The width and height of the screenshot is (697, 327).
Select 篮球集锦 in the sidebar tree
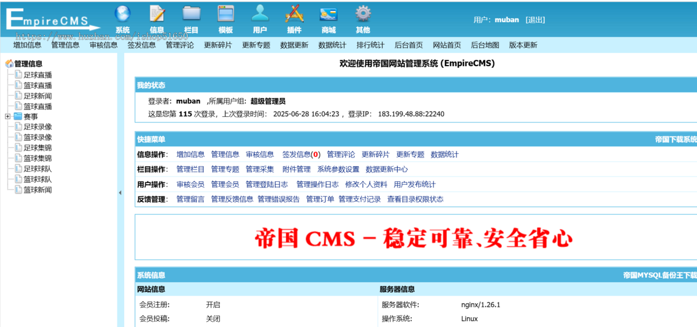tap(38, 158)
